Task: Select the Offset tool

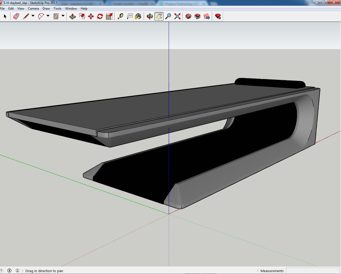Action: click(82, 17)
